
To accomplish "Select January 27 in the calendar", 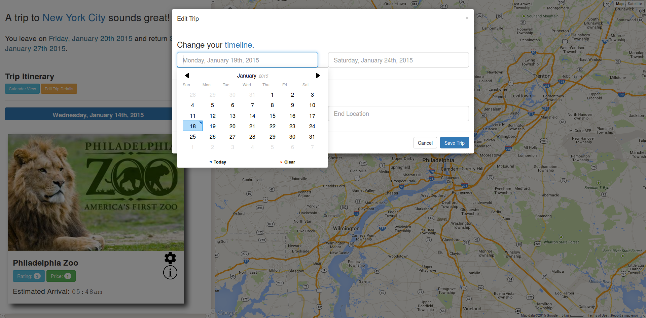I will (232, 137).
